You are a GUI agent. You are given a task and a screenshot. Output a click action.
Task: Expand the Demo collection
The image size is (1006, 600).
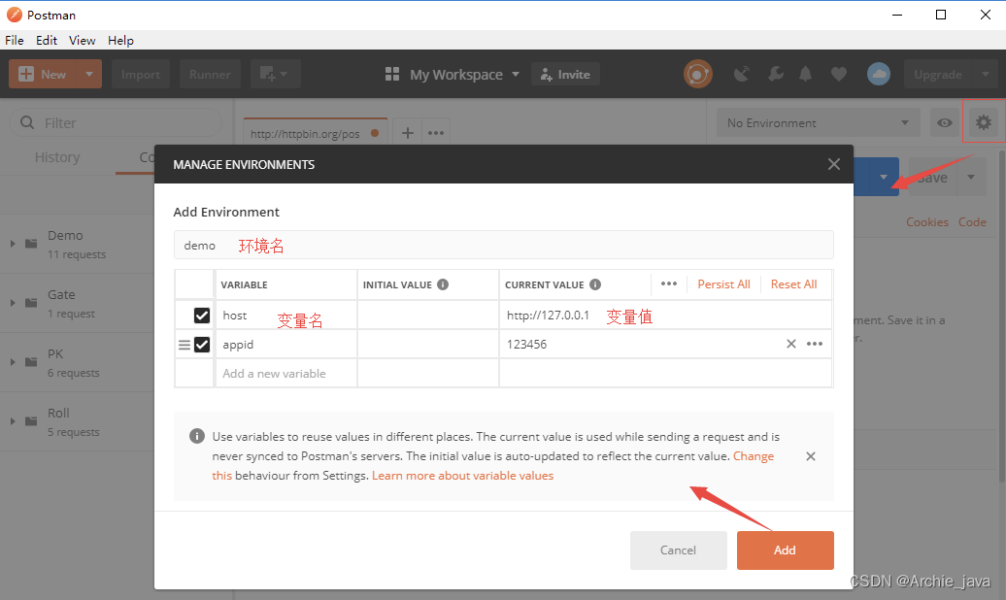(x=13, y=244)
